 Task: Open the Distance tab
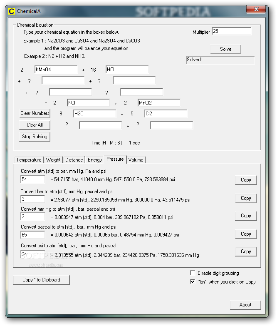(74, 160)
